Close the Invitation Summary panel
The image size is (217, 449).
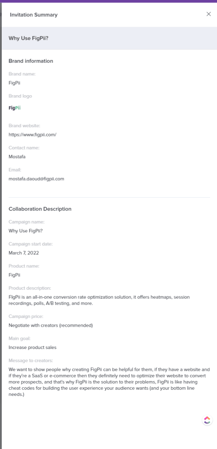[x=209, y=14]
